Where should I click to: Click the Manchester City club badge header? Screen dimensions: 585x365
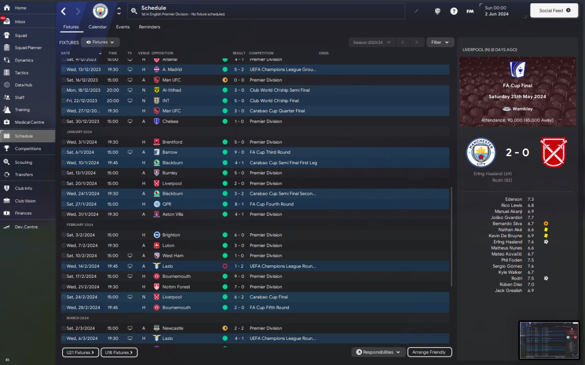[101, 11]
